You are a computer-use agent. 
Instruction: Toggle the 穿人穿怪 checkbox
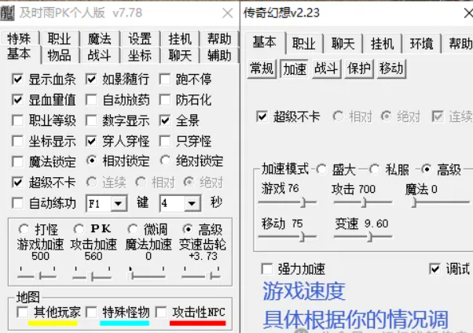91,141
